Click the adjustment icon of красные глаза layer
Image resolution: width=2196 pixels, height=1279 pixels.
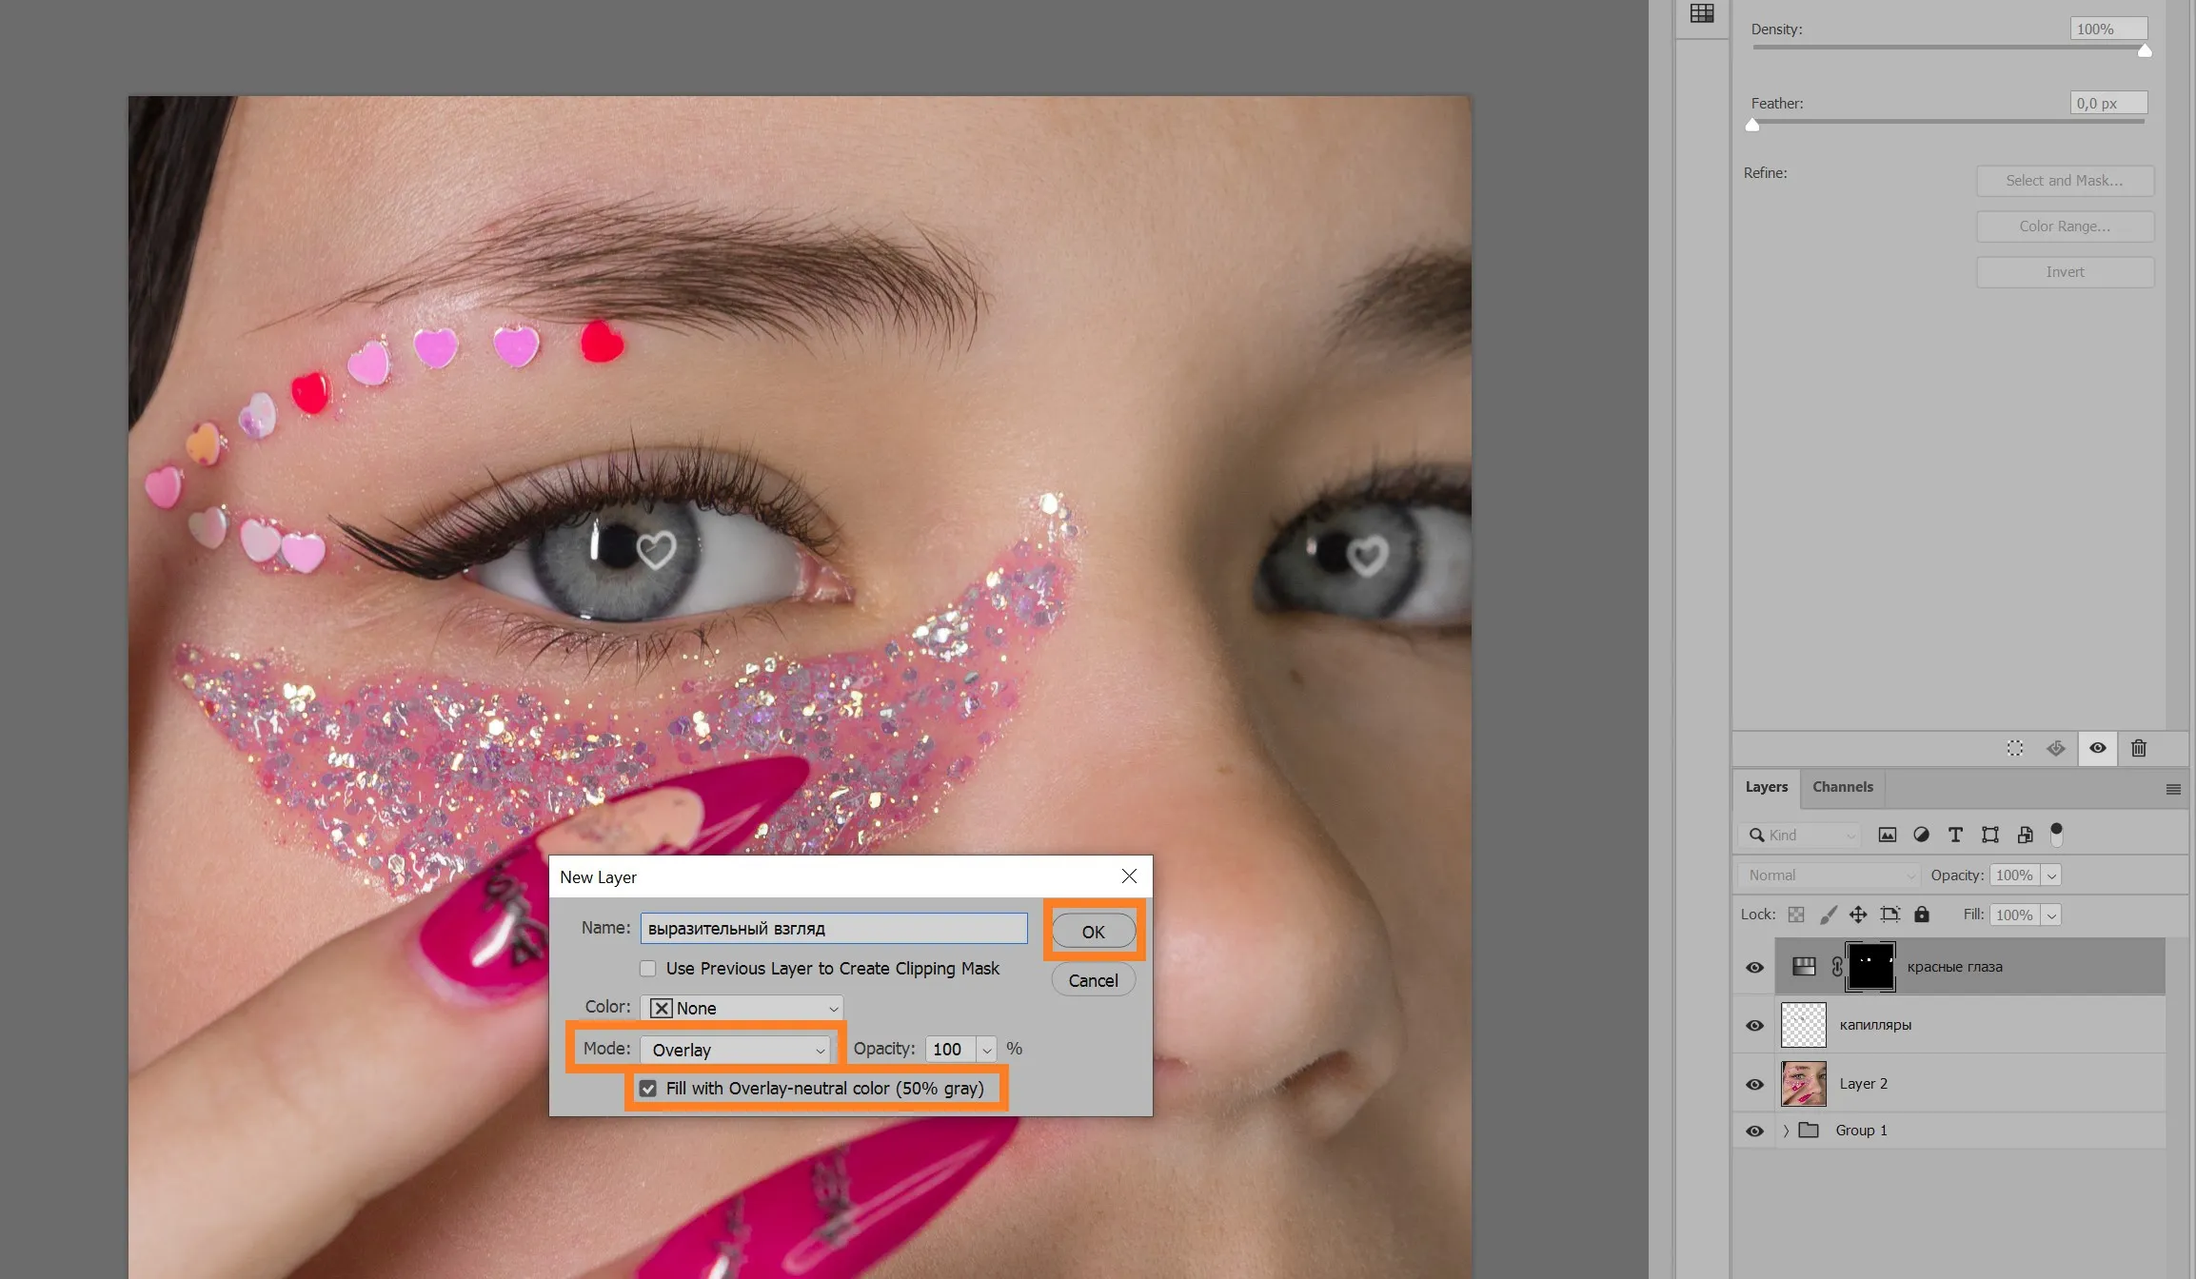click(1804, 967)
